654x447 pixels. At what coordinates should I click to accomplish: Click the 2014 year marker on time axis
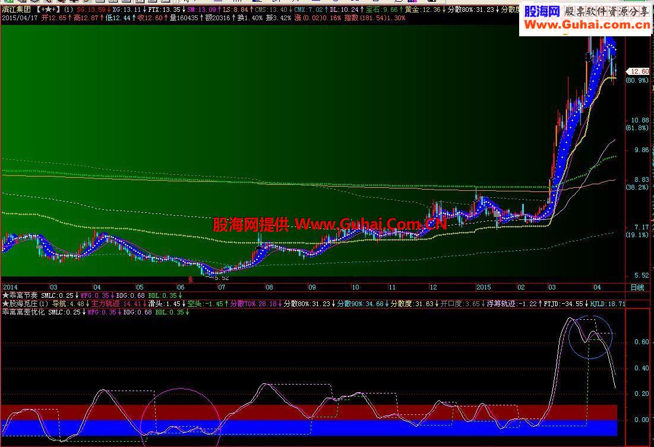click(x=11, y=287)
